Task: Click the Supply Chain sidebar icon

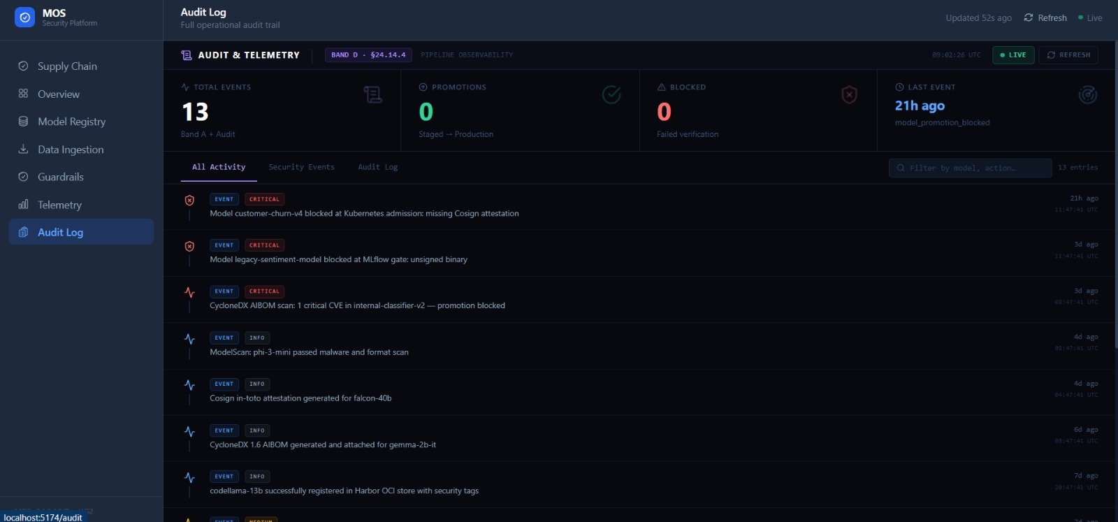Action: pos(23,66)
